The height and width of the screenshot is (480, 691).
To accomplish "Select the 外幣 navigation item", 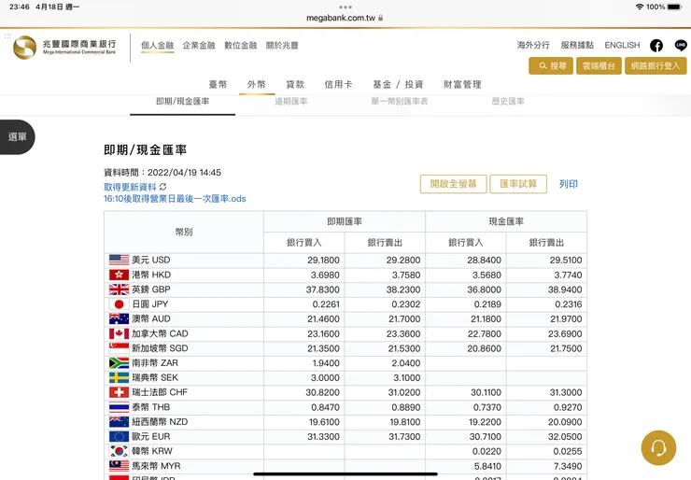I will coord(257,84).
